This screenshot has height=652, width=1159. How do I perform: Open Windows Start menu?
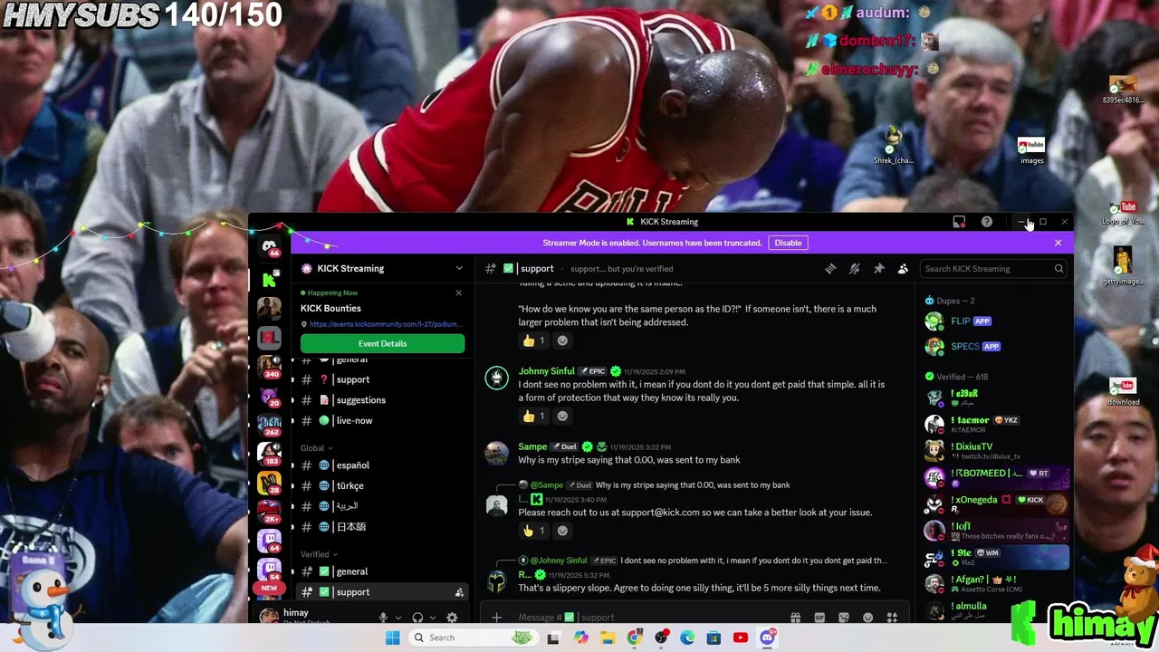point(392,638)
